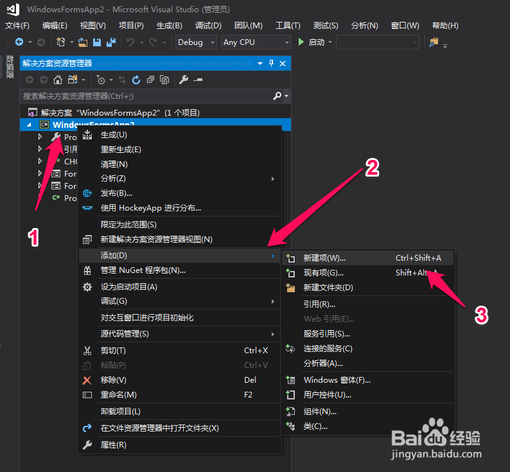Image resolution: width=510 pixels, height=472 pixels.
Task: Click the pin auto-hide icon of Solution Explorer
Action: pyautogui.click(x=271, y=64)
